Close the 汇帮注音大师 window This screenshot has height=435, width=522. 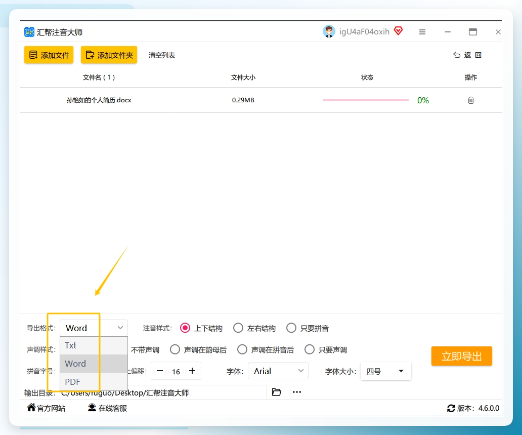tap(498, 32)
